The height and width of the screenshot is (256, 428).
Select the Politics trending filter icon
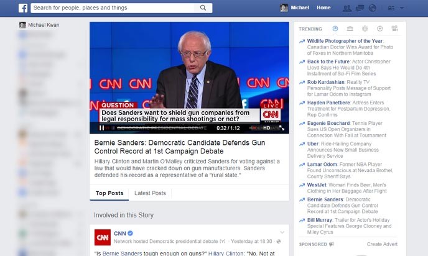pyautogui.click(x=350, y=29)
